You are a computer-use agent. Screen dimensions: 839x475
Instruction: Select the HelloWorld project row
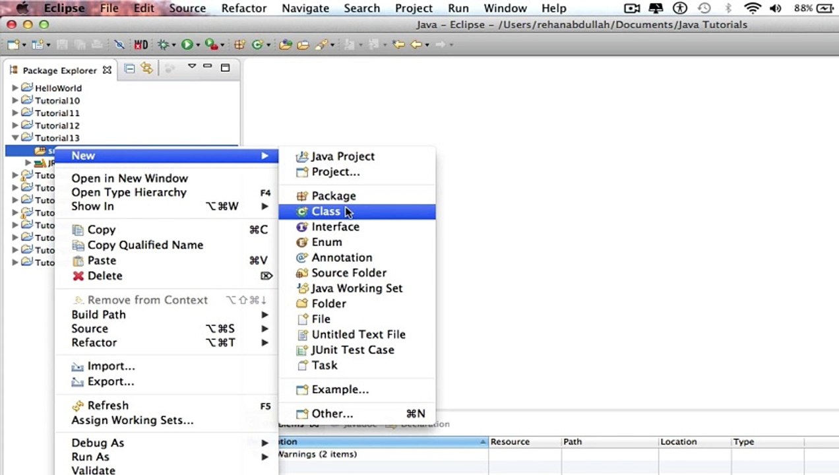pyautogui.click(x=58, y=88)
